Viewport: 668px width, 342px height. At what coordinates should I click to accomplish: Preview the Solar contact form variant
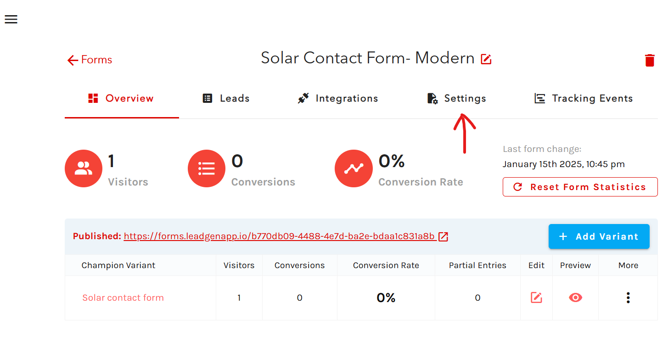(575, 297)
